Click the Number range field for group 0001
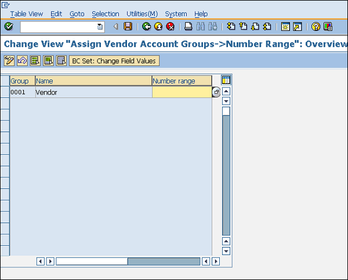This screenshot has width=348, height=280. click(182, 92)
